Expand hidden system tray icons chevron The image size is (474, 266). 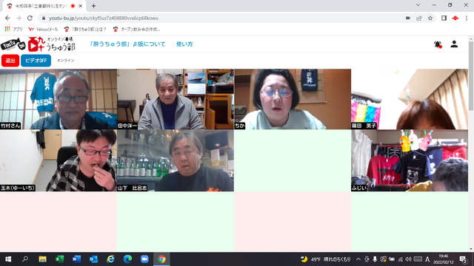pyautogui.click(x=358, y=259)
